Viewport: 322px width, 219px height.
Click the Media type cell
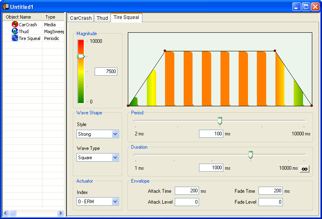pyautogui.click(x=50, y=25)
